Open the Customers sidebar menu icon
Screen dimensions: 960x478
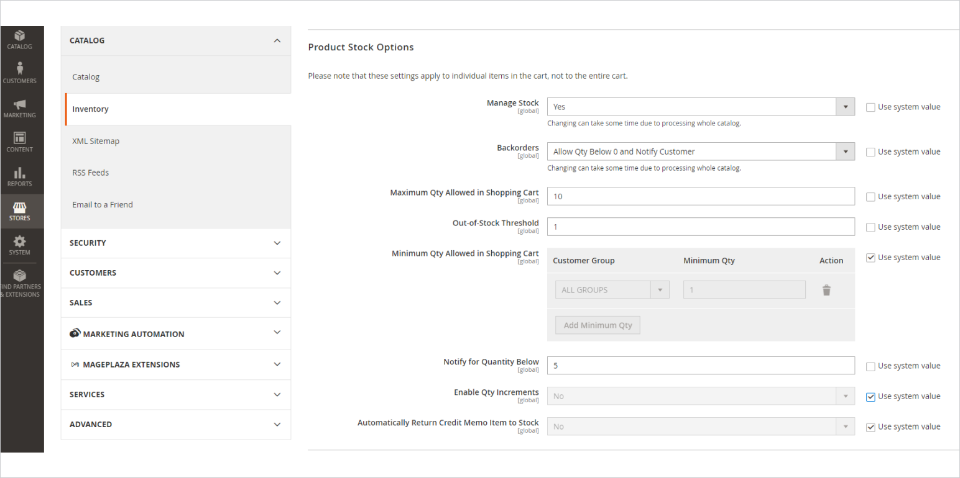(x=19, y=68)
